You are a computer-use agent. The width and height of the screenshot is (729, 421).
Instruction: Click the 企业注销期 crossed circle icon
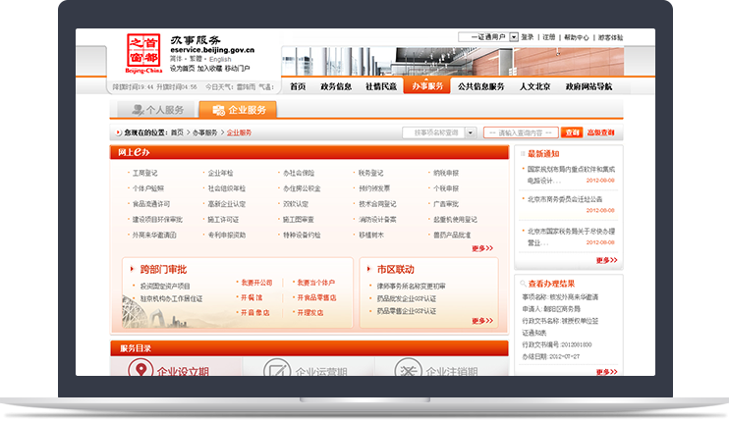(406, 370)
